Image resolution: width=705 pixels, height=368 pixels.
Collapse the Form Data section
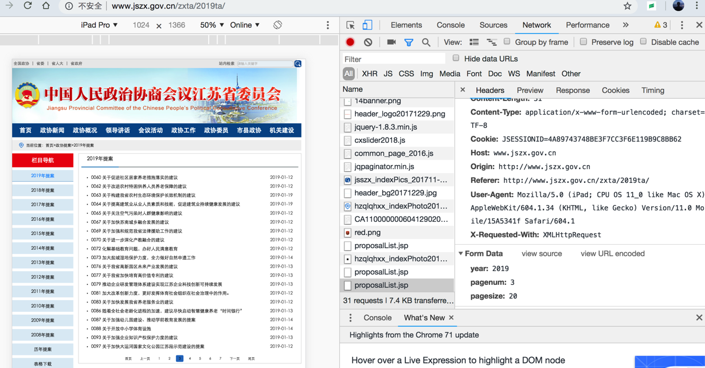pos(461,253)
